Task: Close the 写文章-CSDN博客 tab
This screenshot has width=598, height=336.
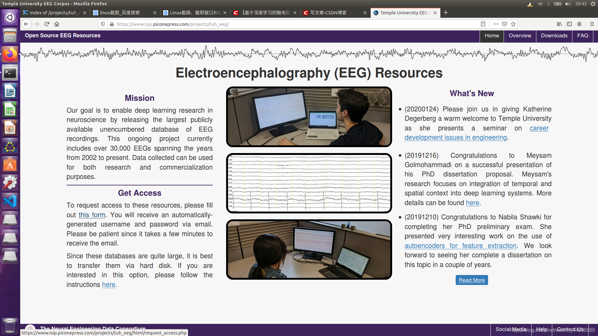Action: tap(365, 13)
